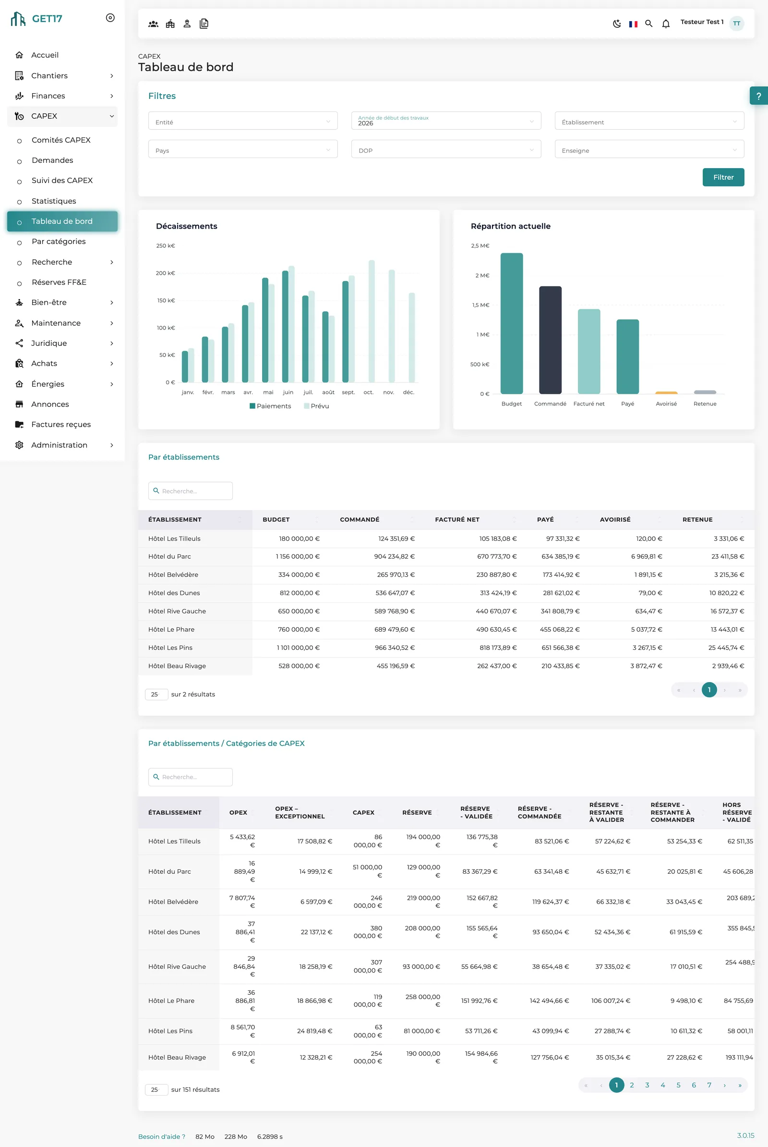
Task: Click the worker person icon in top toolbar
Action: tap(187, 24)
